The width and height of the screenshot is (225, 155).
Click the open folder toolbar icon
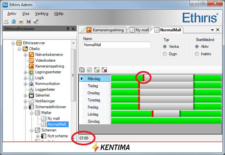[x=21, y=21]
